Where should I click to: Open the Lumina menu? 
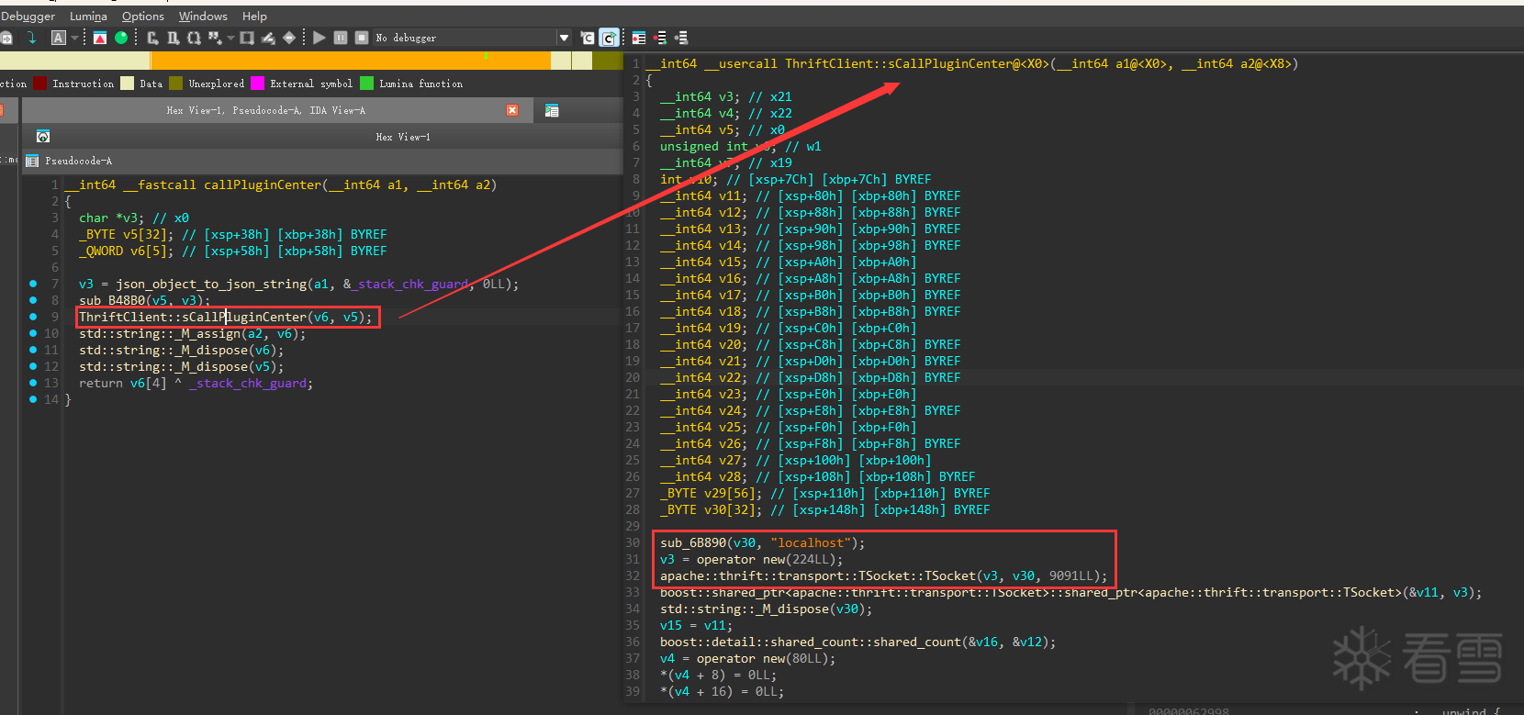pos(88,17)
